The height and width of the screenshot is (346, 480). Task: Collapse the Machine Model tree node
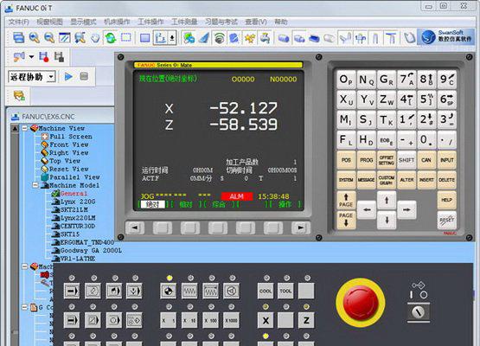[35, 185]
